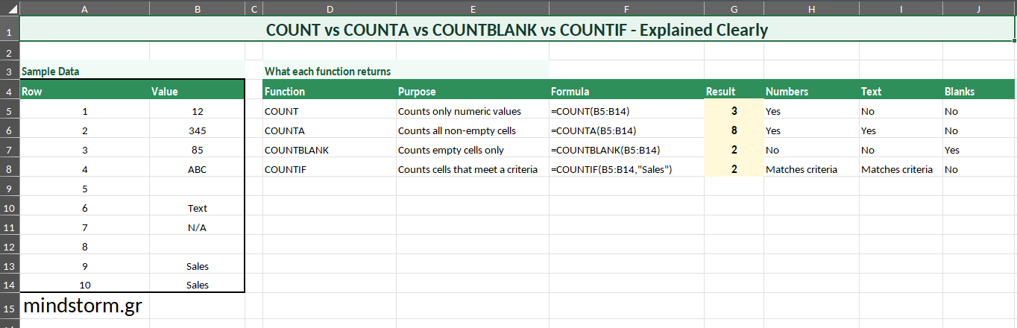Select the COUNTA result cell showing 8

(x=734, y=130)
